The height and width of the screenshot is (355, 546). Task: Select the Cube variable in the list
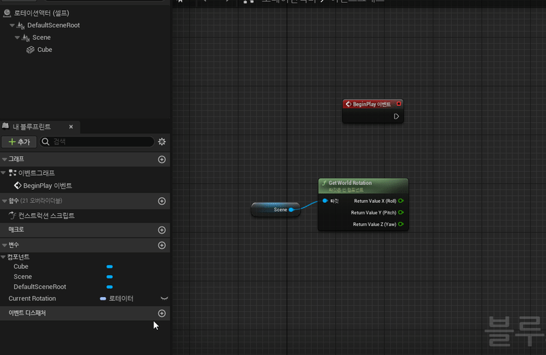tap(21, 266)
